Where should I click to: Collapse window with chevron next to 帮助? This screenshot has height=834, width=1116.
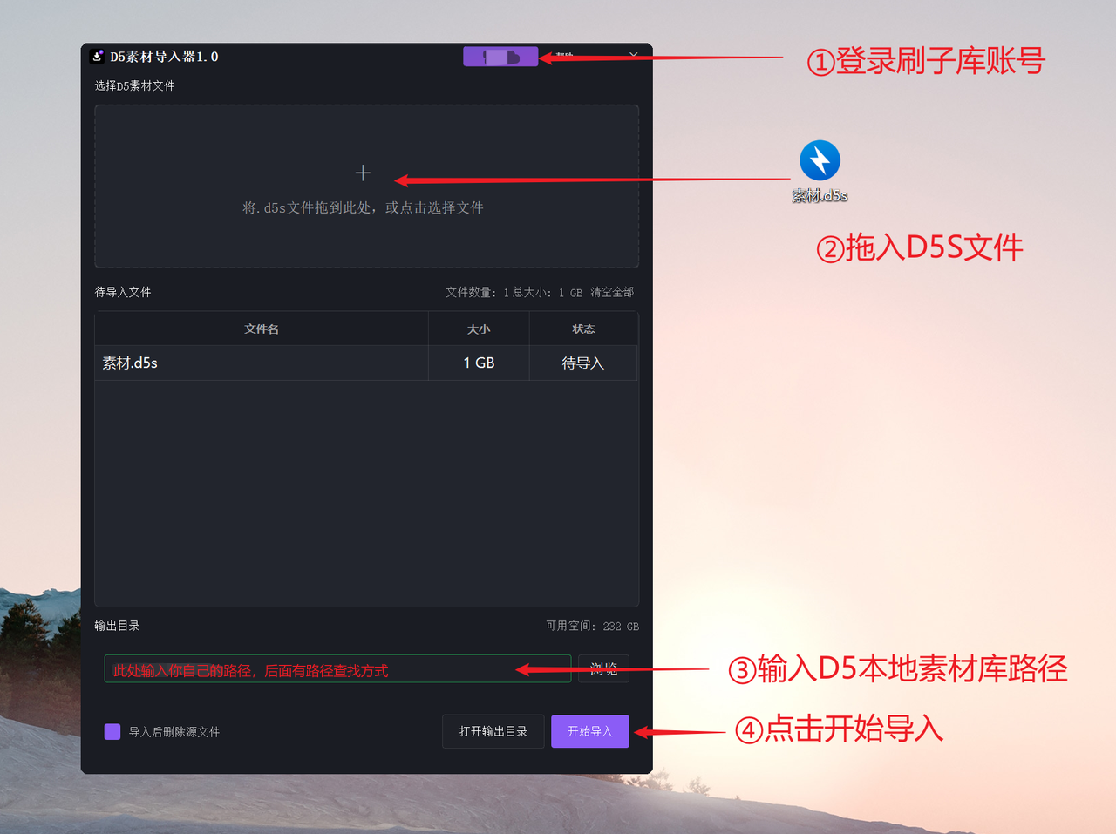point(633,56)
